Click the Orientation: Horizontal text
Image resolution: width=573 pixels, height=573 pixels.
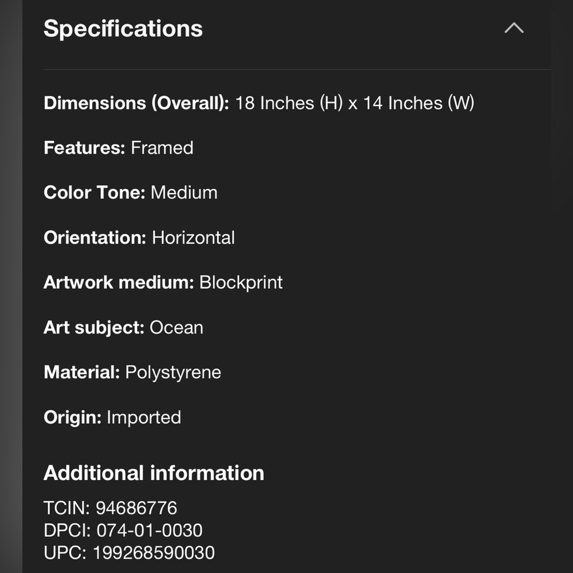coord(139,238)
